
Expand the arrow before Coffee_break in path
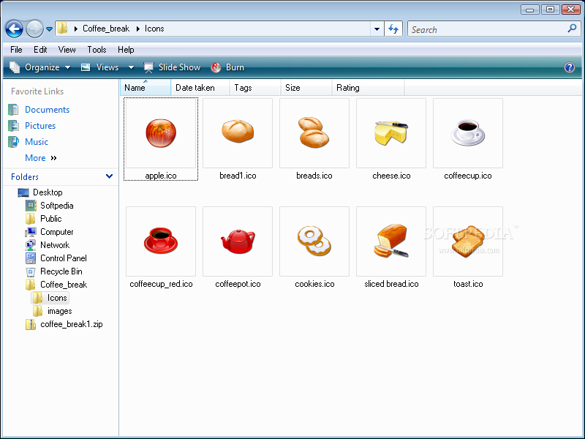[76, 29]
